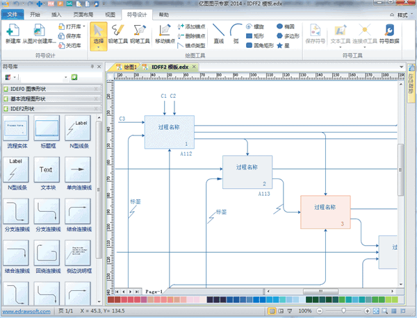Open the edrawsoft.com link in status bar
Viewport: 417px width, 318px height.
(25, 312)
